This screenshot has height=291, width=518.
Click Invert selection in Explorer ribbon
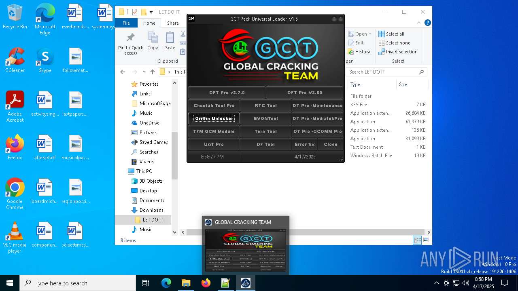click(x=398, y=52)
